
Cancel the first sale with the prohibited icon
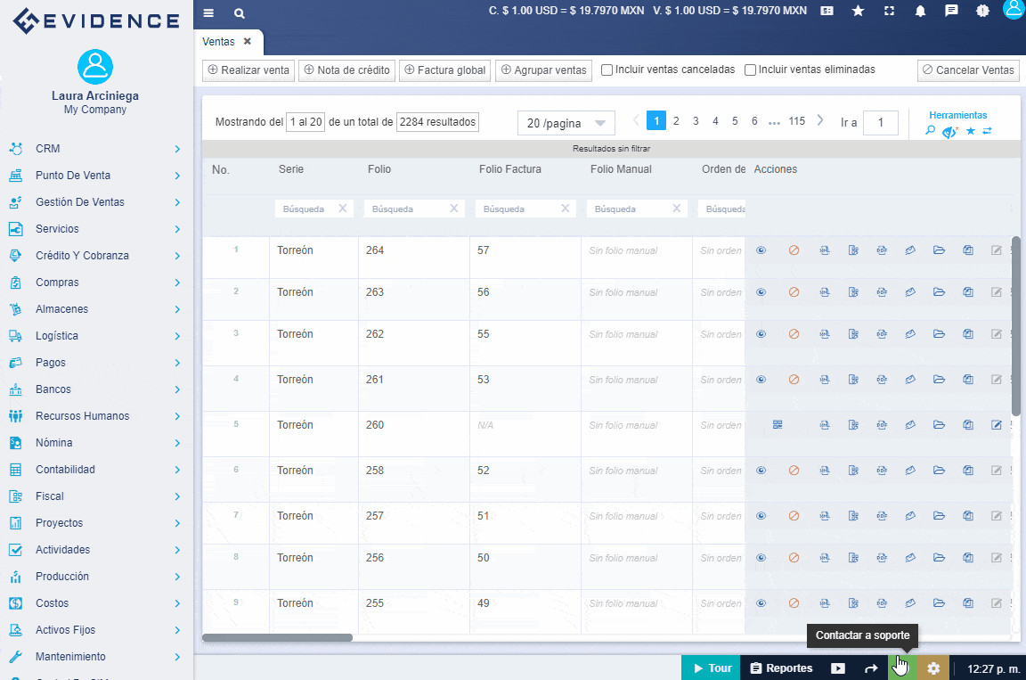click(794, 250)
